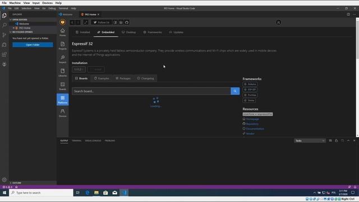Maximize the panel with the up chevron

click(x=348, y=141)
